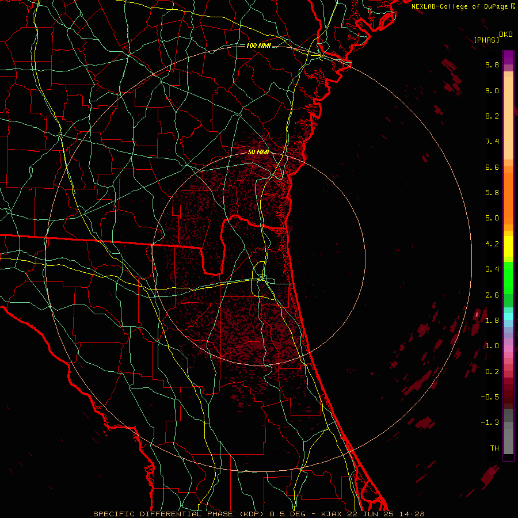Click the 5.8 value on the scale
Screen dimensions: 518x518
coord(492,193)
